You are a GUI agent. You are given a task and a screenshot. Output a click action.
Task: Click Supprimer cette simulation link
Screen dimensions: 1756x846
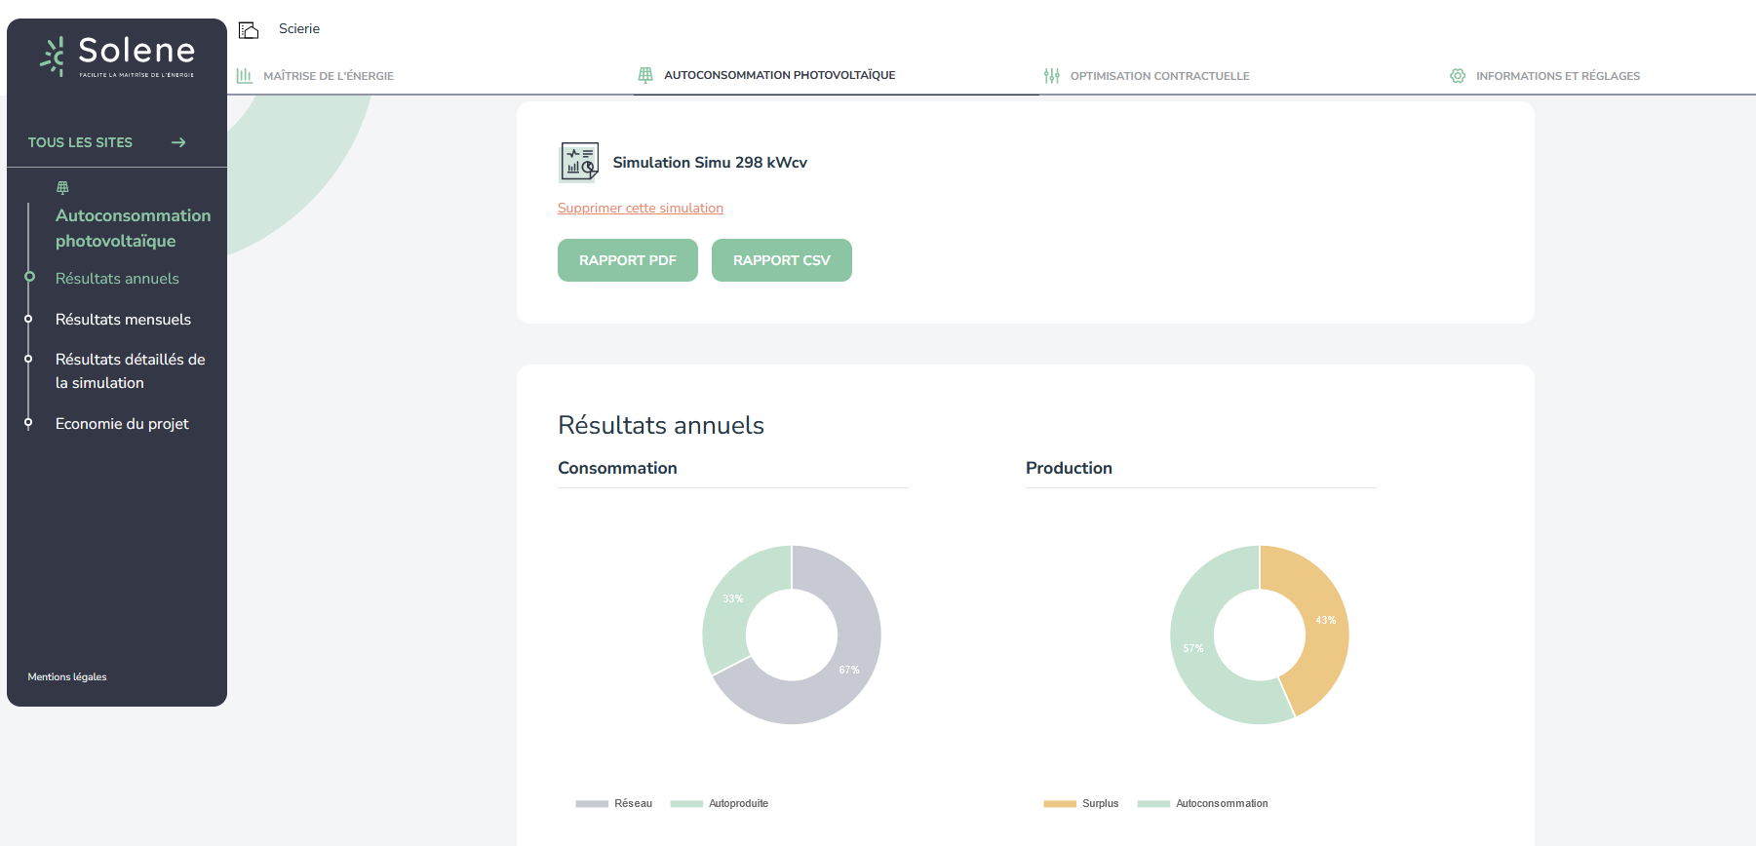coord(640,209)
